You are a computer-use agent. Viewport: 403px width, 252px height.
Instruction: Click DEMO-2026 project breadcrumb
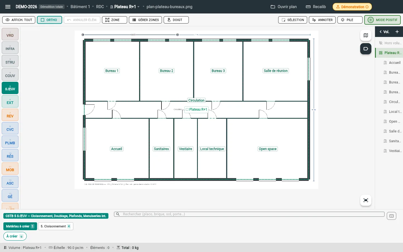26,7
